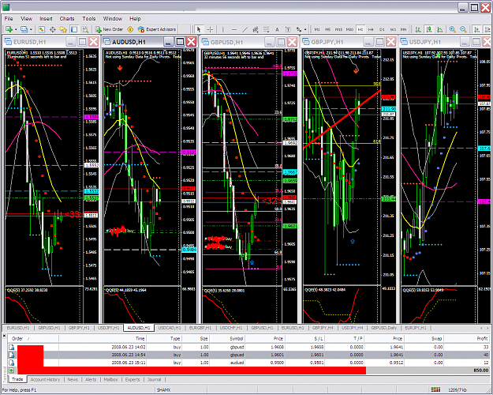Open the Experts terminal tab
The width and height of the screenshot is (493, 395).
(133, 379)
